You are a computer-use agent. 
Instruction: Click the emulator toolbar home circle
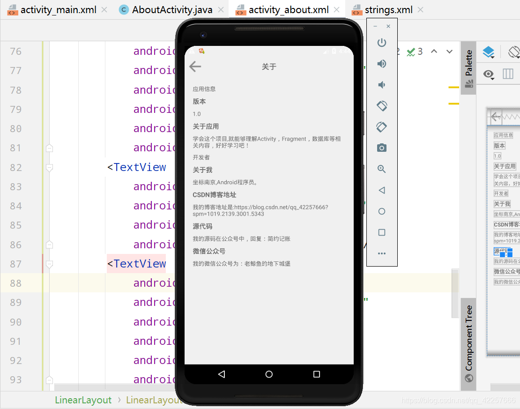pyautogui.click(x=382, y=211)
